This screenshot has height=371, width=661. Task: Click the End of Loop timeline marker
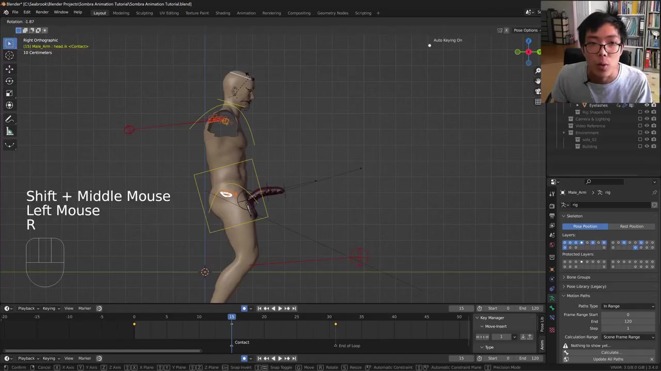pyautogui.click(x=336, y=345)
